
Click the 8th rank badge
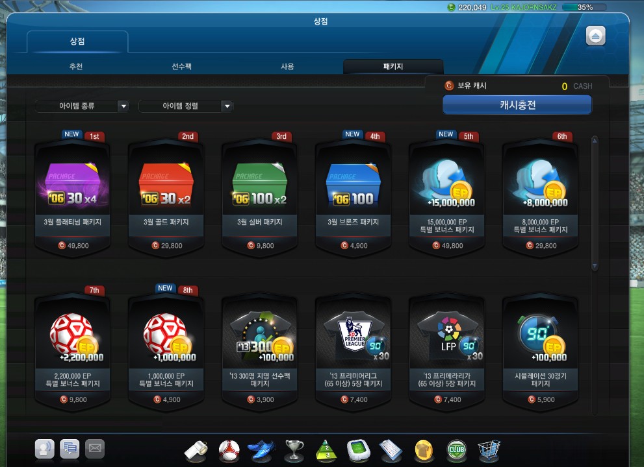[x=188, y=291]
